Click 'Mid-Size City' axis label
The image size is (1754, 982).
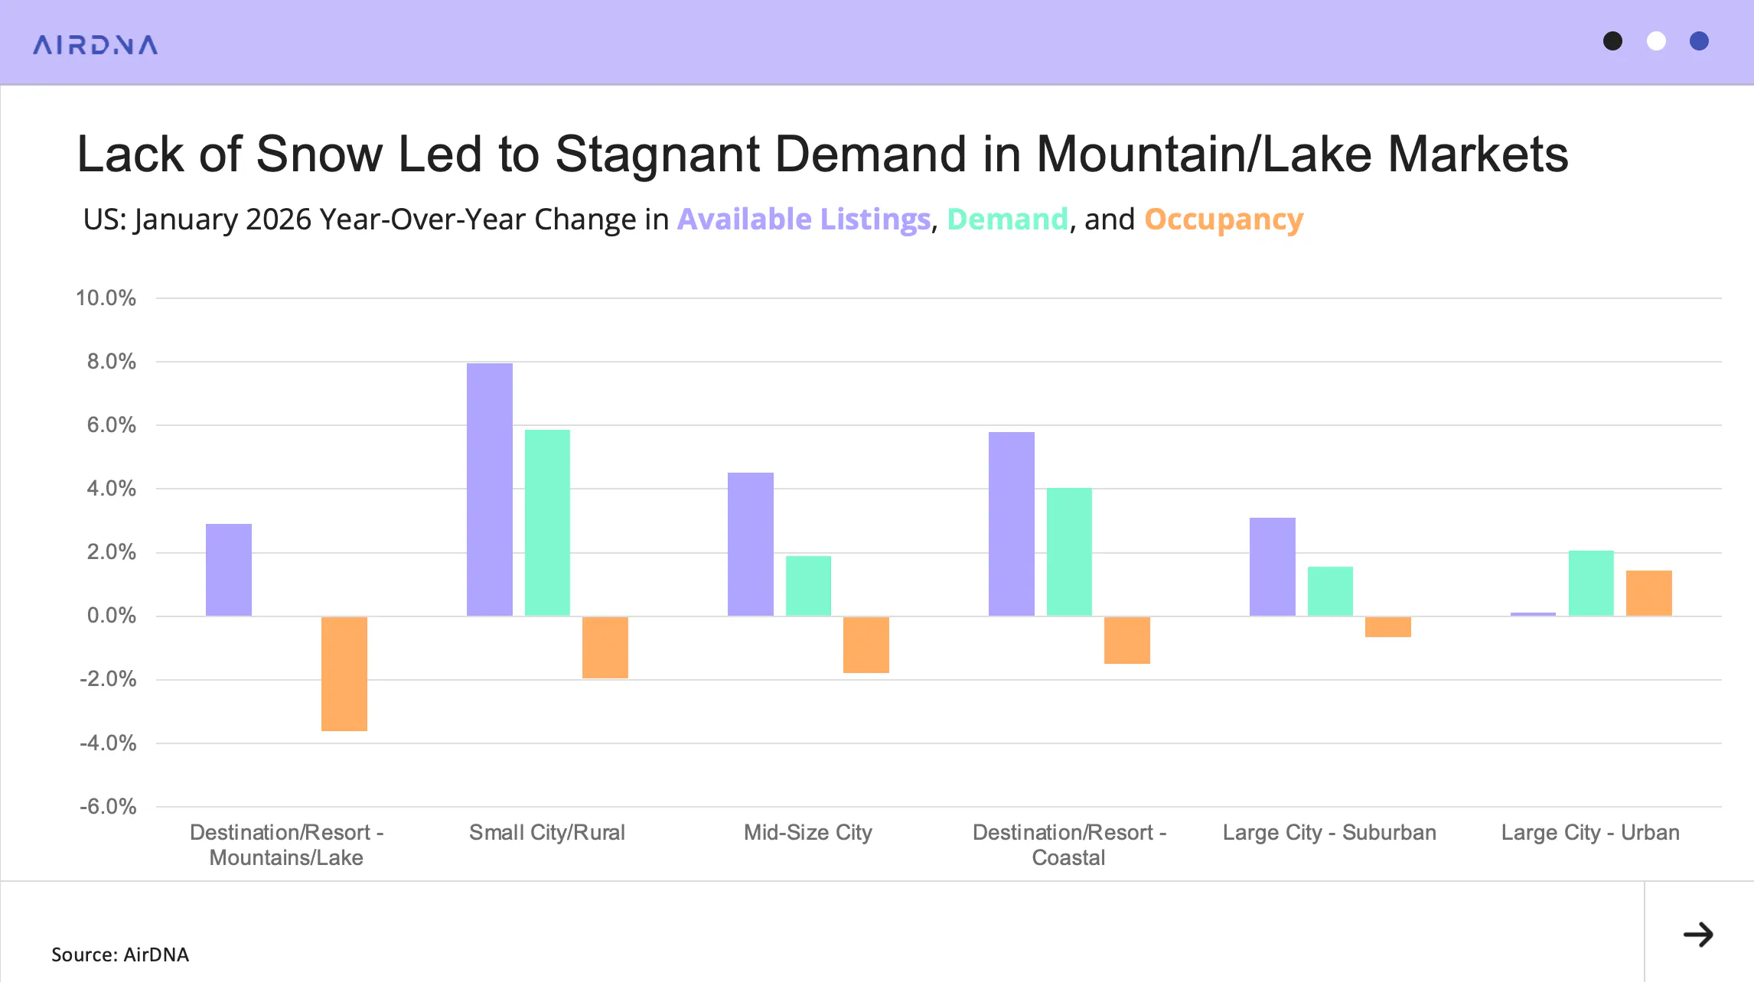pos(808,832)
